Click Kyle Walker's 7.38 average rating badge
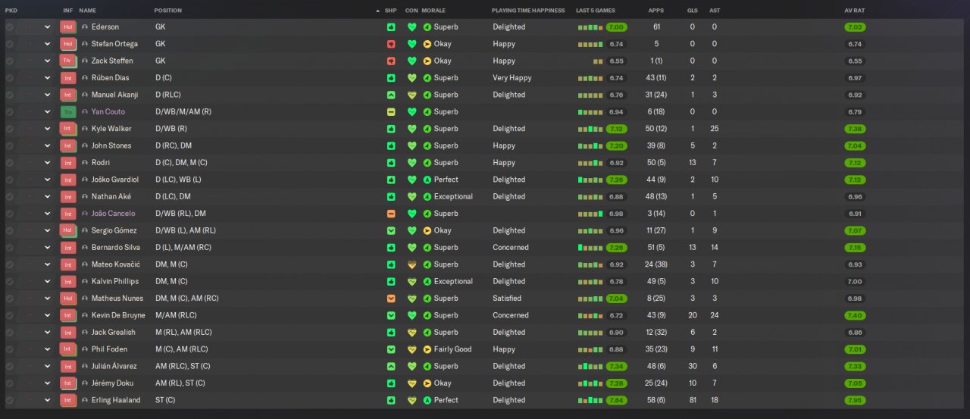 click(855, 129)
